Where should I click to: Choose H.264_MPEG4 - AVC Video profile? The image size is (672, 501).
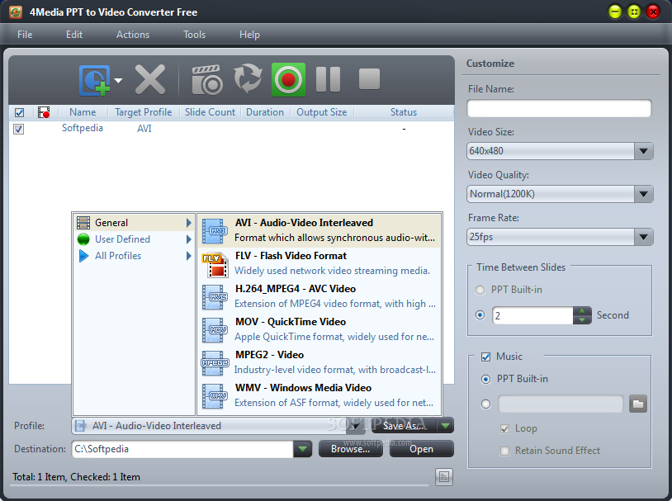click(319, 296)
